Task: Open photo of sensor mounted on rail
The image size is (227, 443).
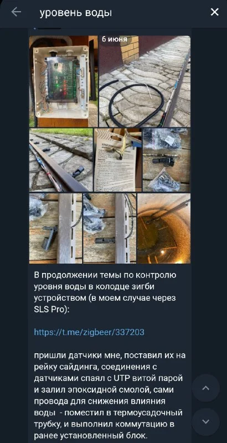Action: coord(110,228)
